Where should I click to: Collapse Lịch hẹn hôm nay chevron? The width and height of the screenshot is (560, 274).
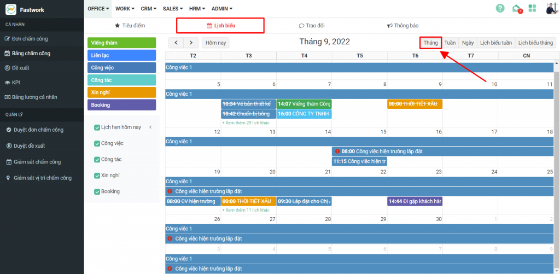click(150, 127)
